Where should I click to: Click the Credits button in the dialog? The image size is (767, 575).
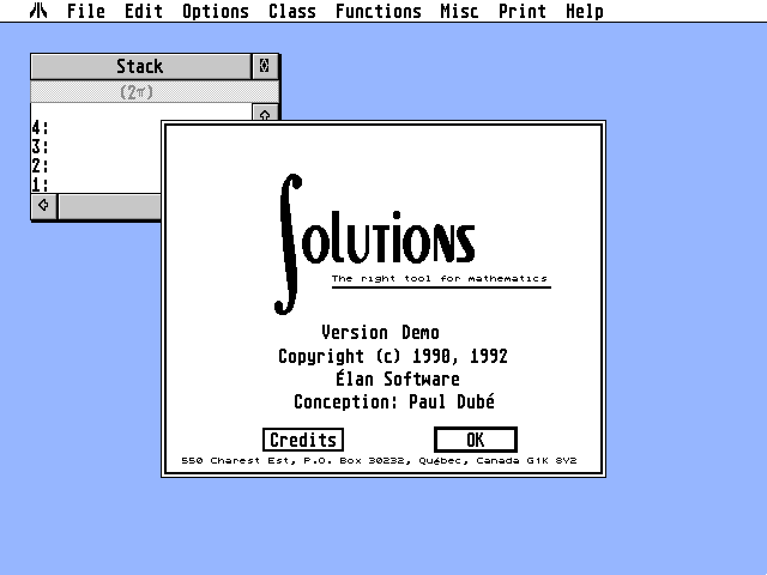[x=303, y=440]
